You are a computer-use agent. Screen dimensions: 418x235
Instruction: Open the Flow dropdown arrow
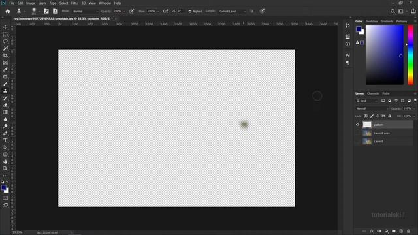click(x=158, y=12)
